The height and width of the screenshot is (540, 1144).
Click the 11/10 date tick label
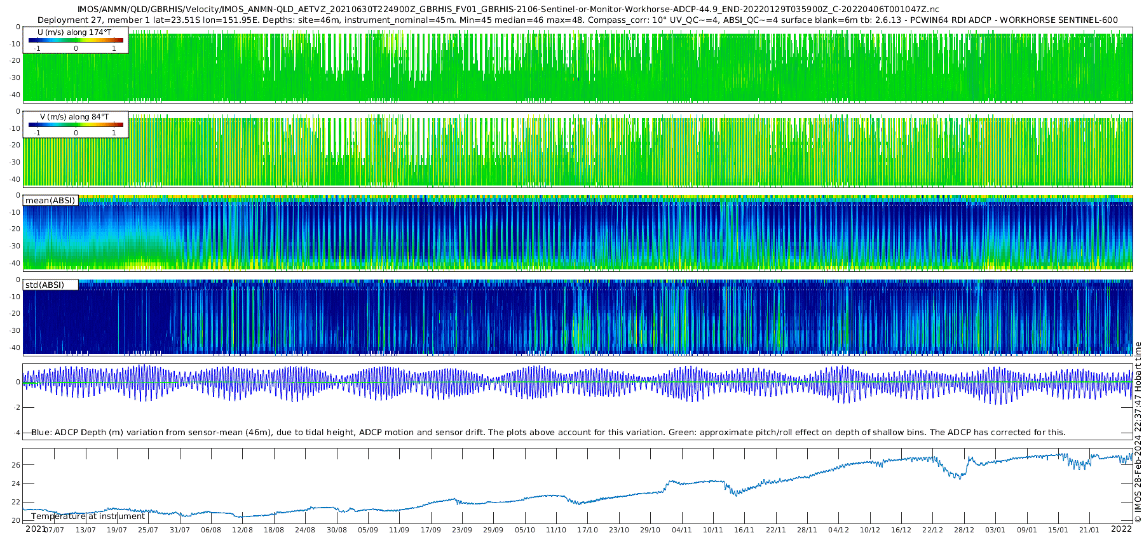[x=556, y=530]
